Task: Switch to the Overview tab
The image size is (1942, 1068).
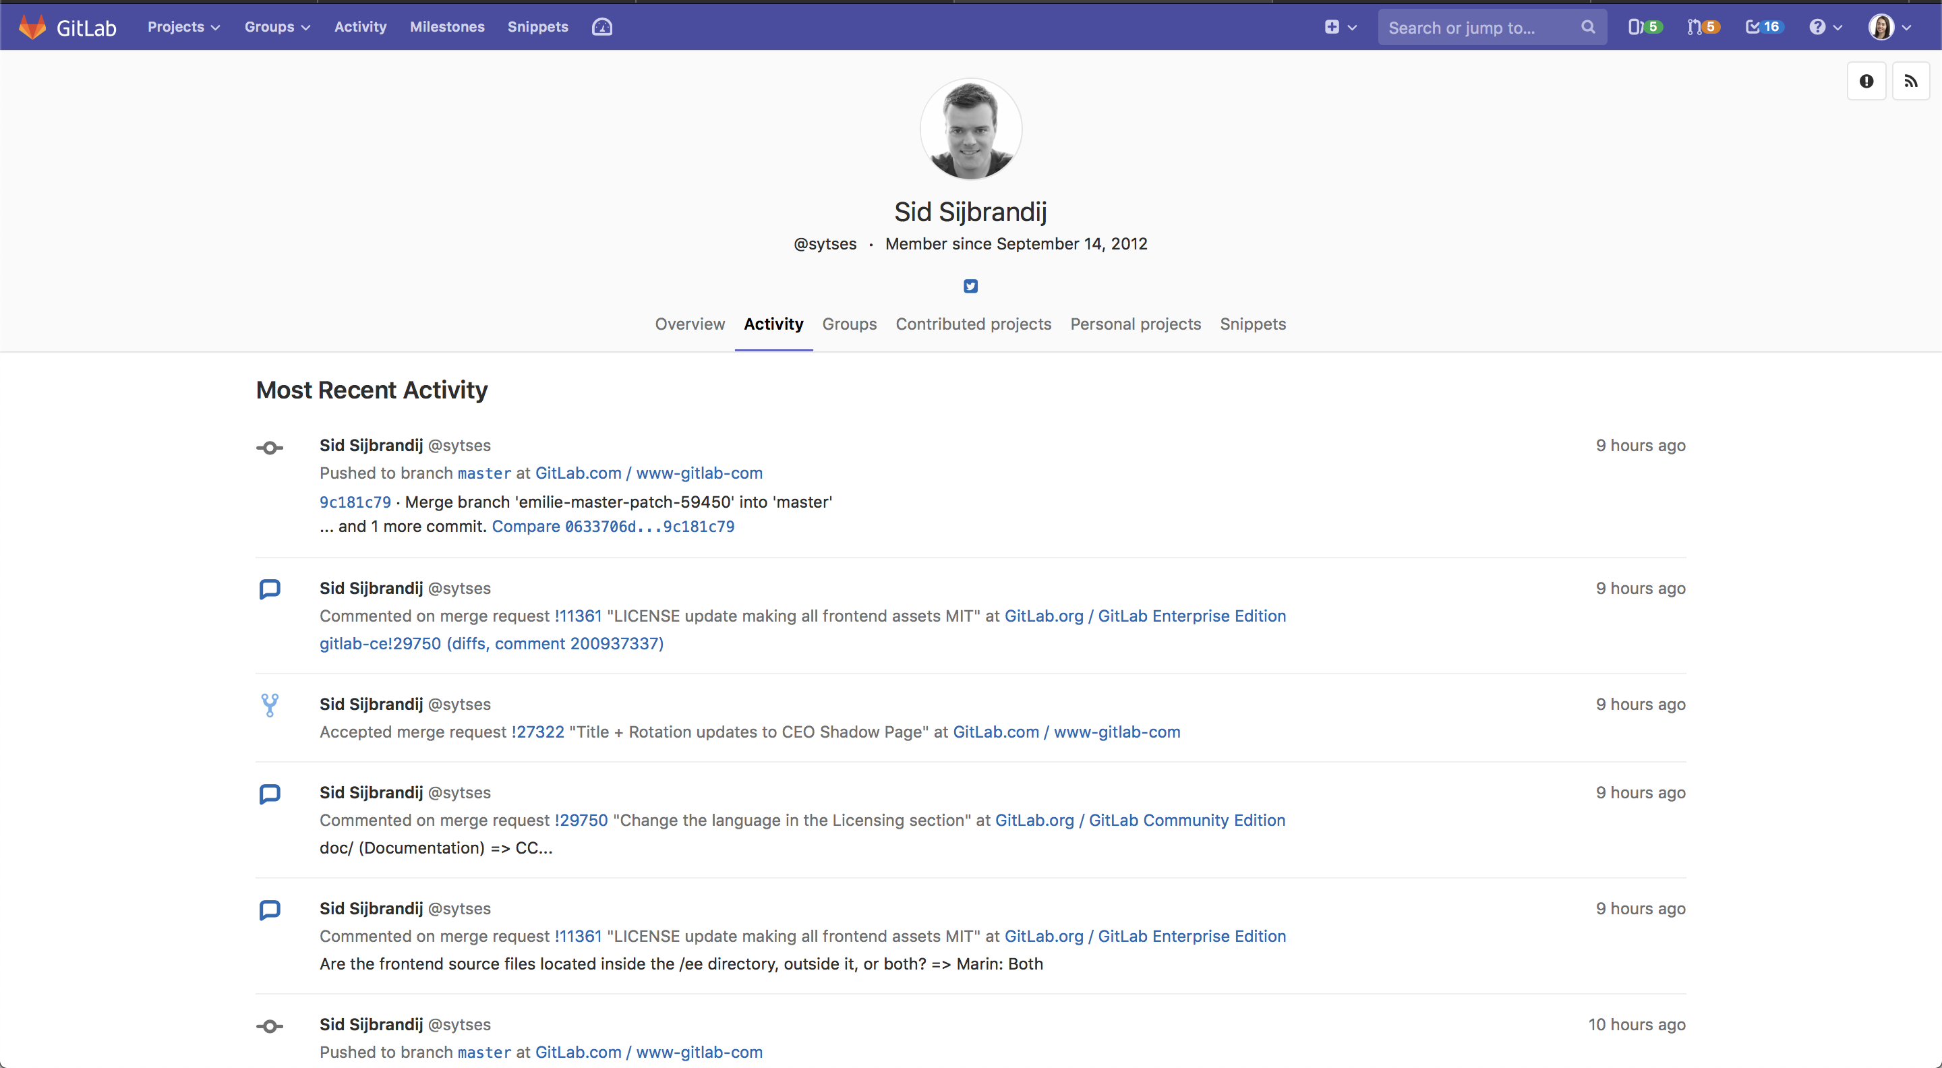Action: tap(689, 324)
